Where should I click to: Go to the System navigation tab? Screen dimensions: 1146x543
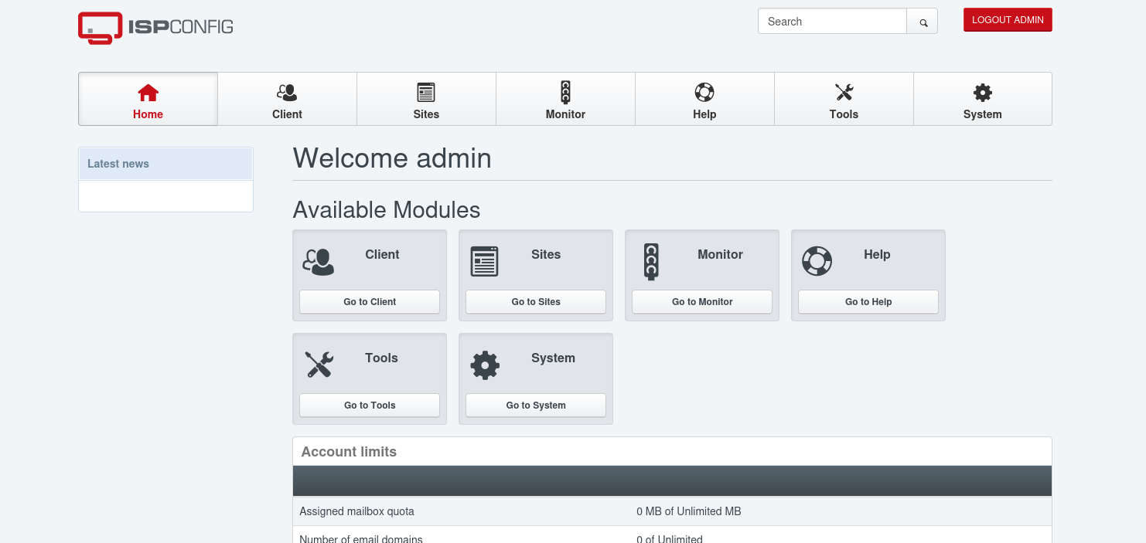tap(982, 100)
